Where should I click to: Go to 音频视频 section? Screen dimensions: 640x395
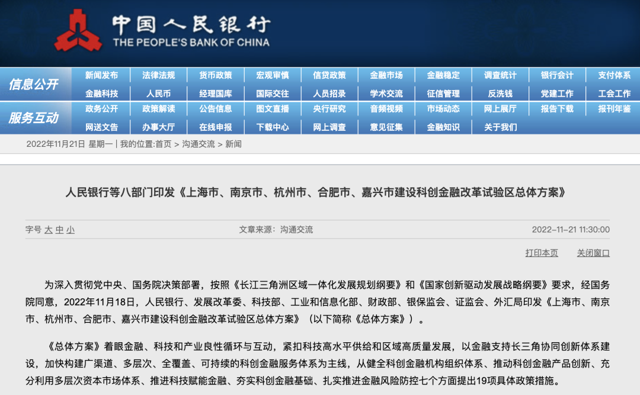386,108
